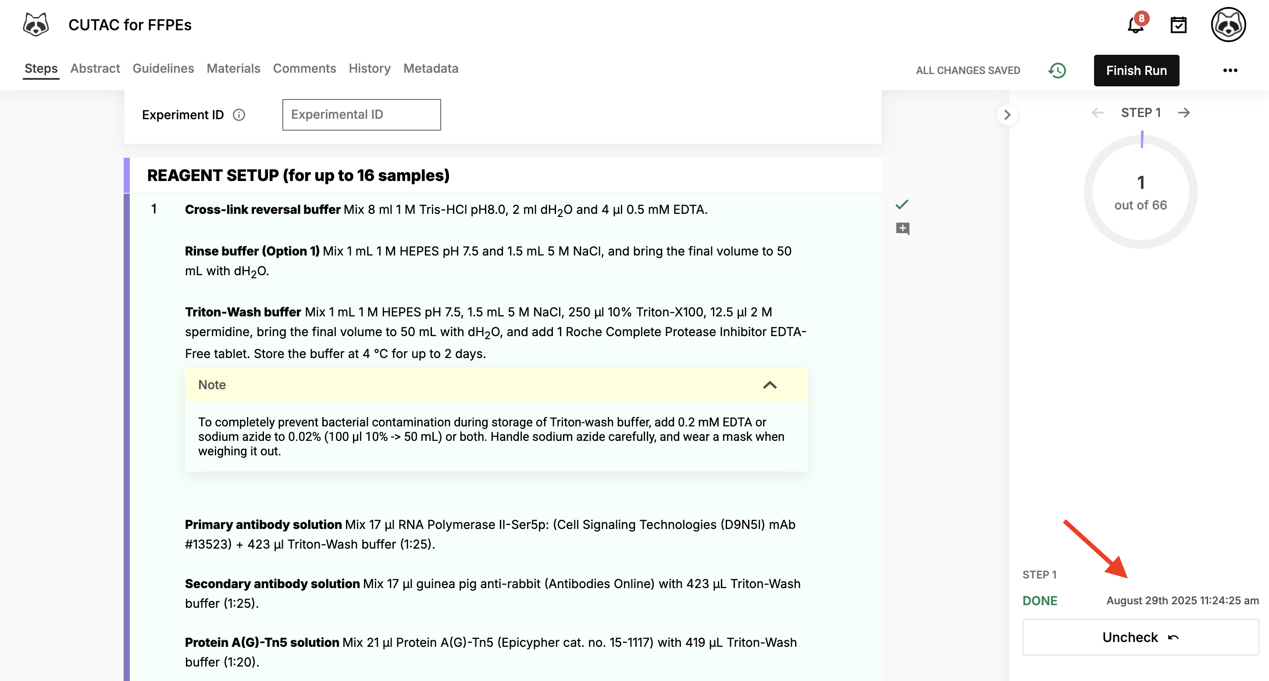Collapse the right step sidebar
1269x681 pixels.
pos(1007,115)
